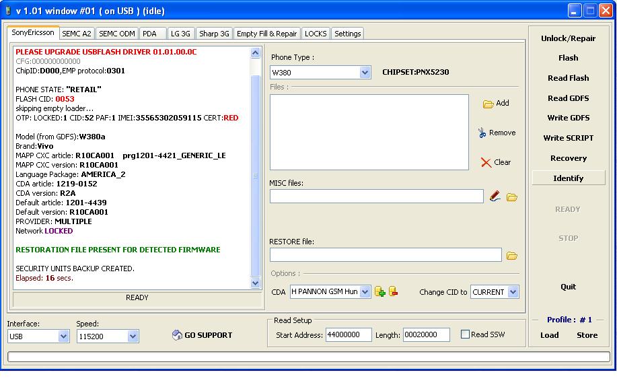Open the SEMC ODM tab
617x391 pixels.
pos(117,34)
